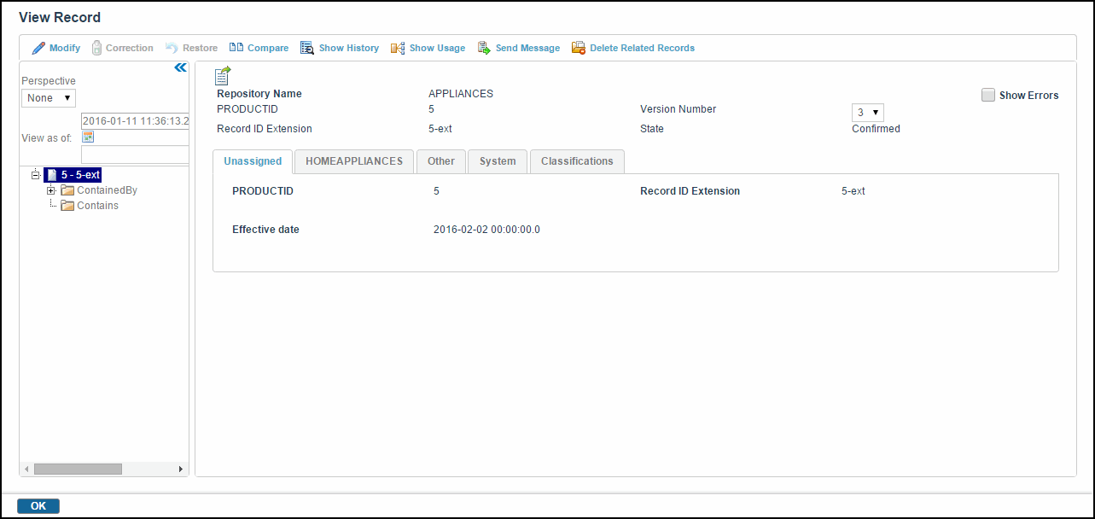Viewport: 1095px width, 519px height.
Task: Click the Version Number label
Action: point(679,109)
